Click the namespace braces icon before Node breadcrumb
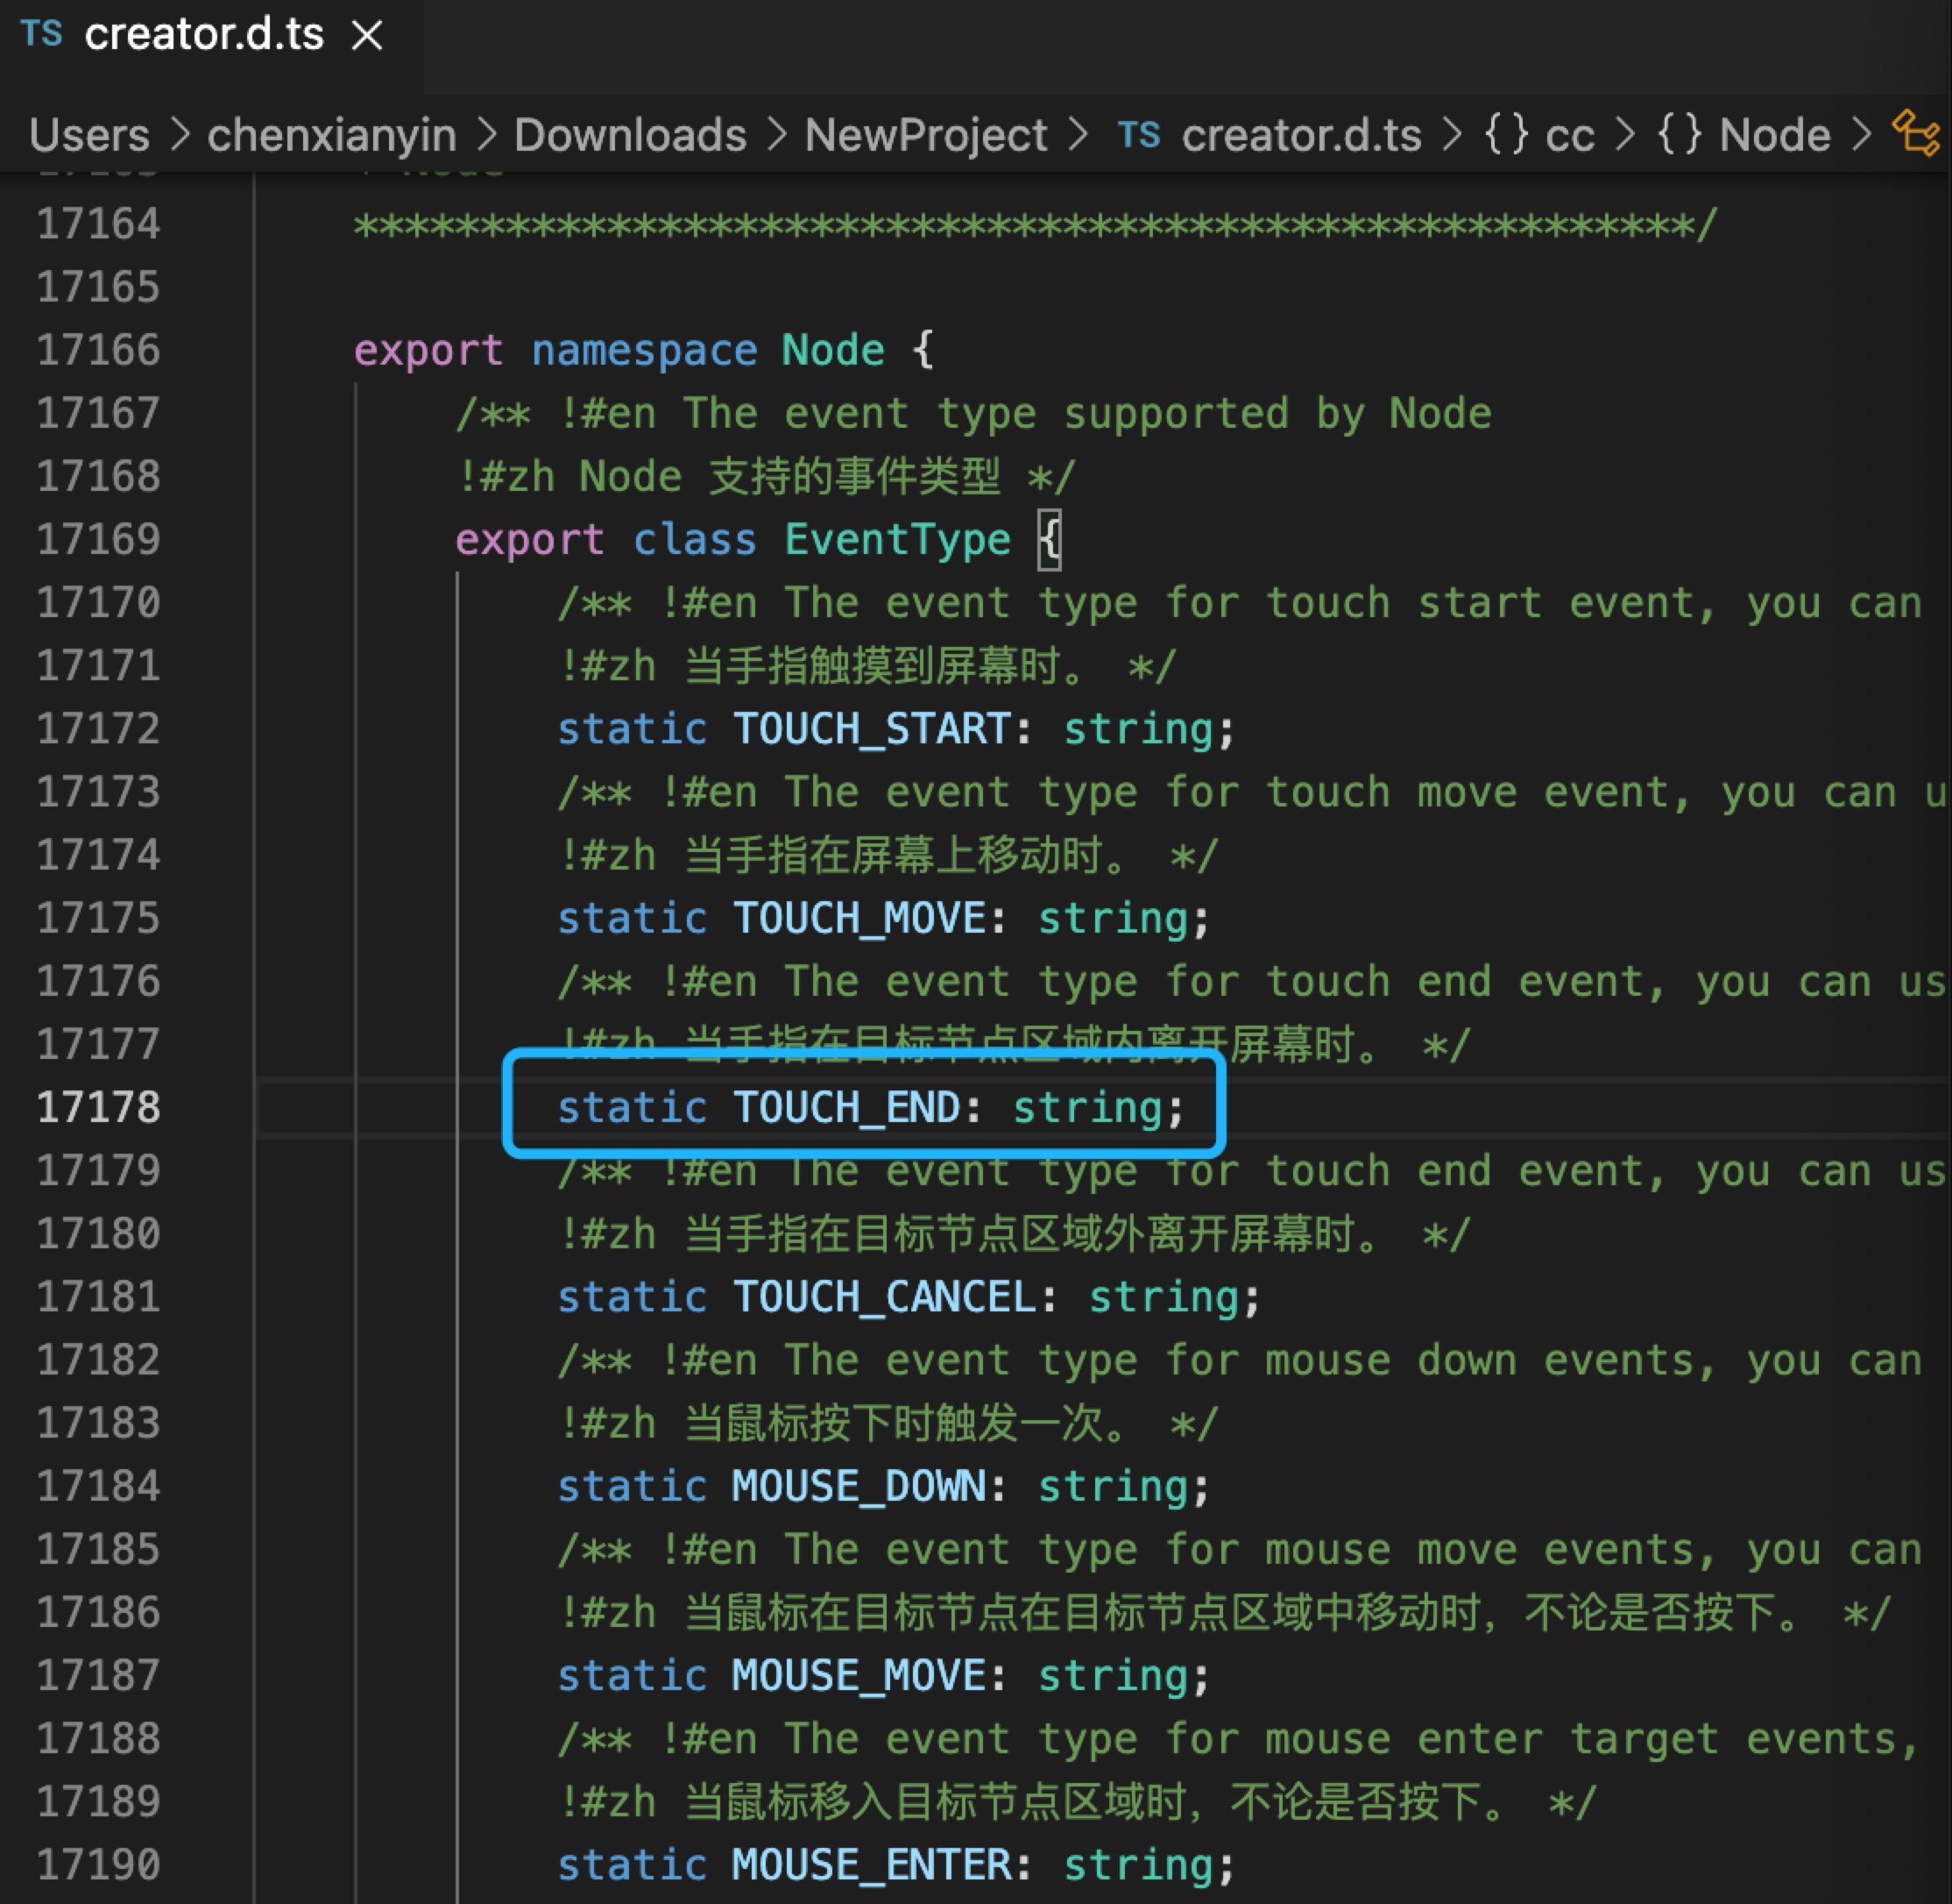 click(1680, 135)
